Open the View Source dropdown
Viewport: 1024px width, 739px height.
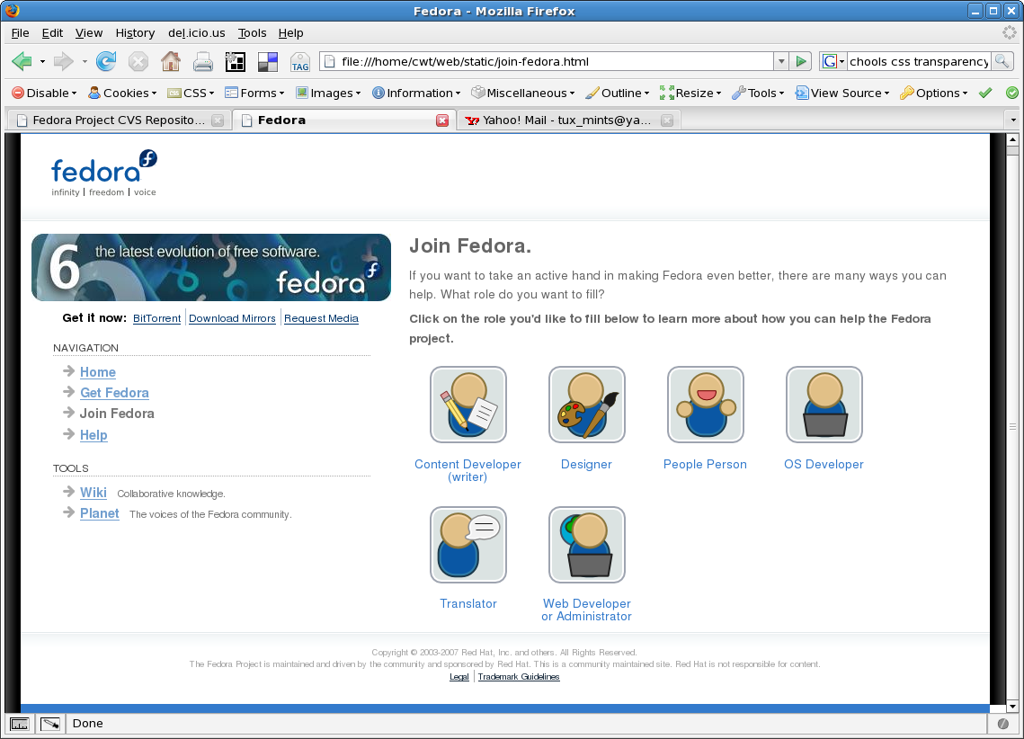pyautogui.click(x=842, y=93)
